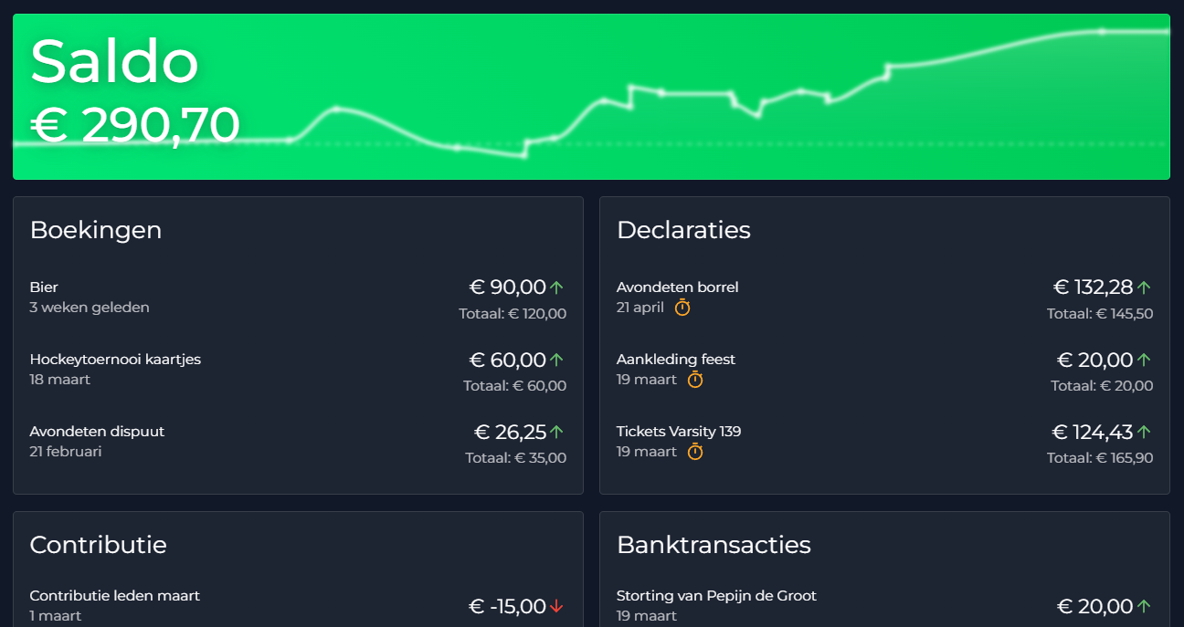
Task: Click the Totaal: € 35,00 value
Action: [x=516, y=458]
